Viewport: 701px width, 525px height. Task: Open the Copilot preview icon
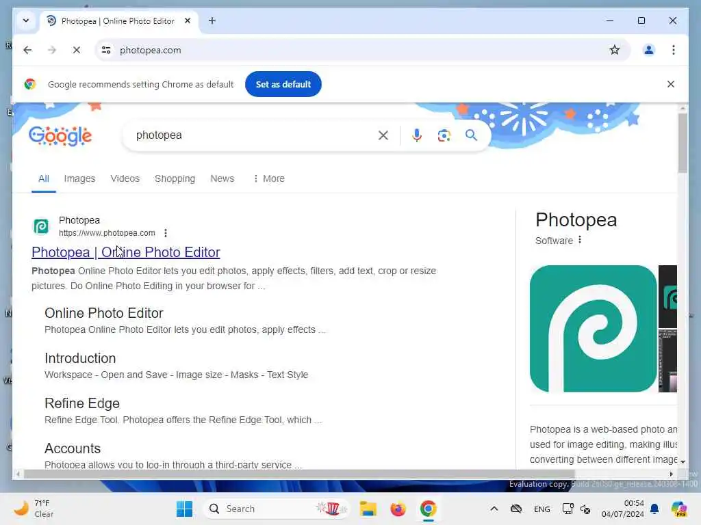point(678,509)
